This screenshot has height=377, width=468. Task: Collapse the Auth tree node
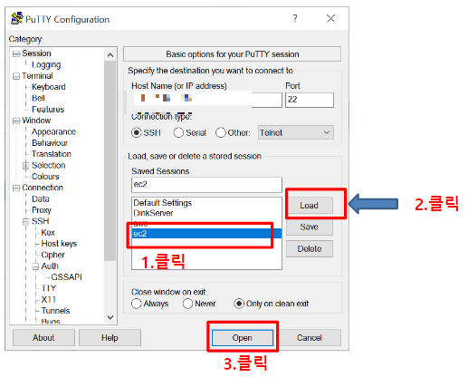pyautogui.click(x=35, y=266)
